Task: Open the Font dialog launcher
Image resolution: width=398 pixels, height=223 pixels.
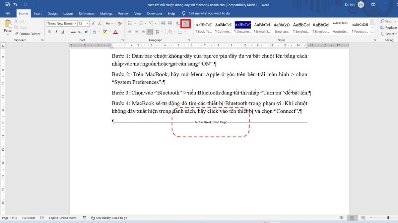Action: pos(122,40)
